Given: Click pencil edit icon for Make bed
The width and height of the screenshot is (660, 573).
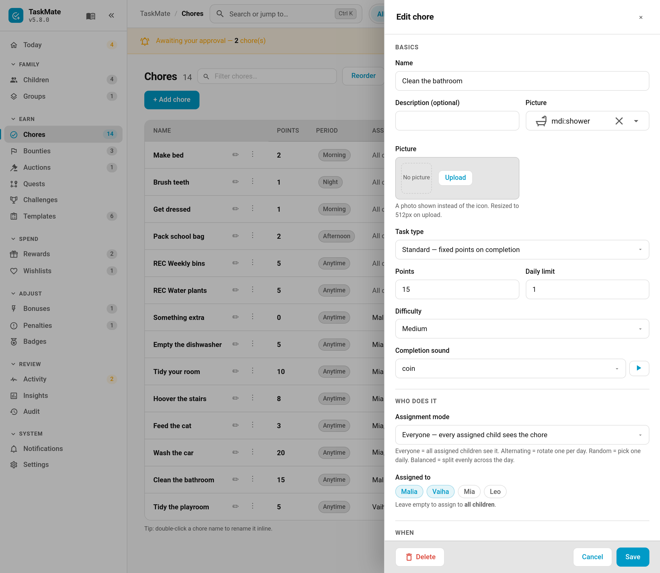Looking at the screenshot, I should pos(235,155).
